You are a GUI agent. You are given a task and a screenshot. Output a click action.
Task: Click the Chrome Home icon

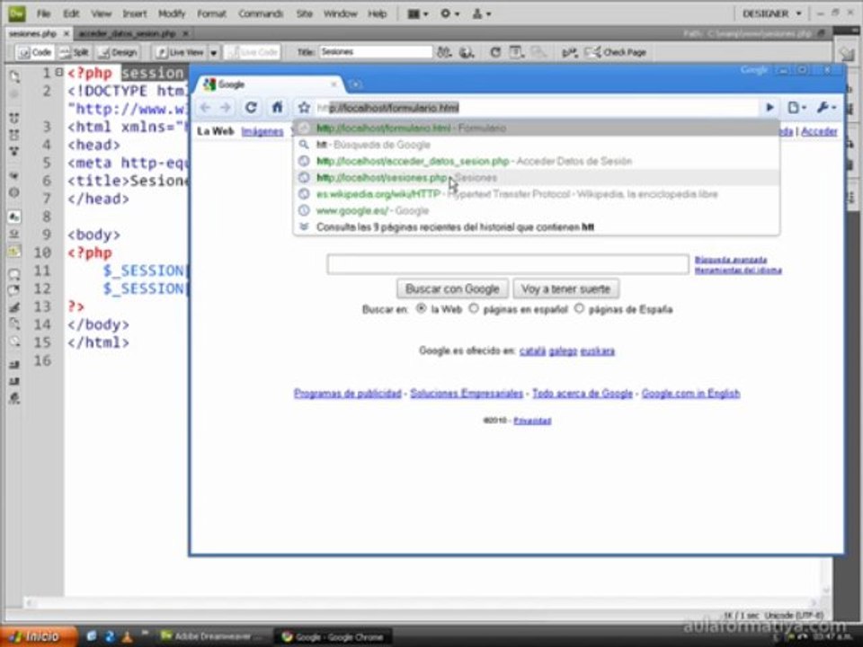pyautogui.click(x=278, y=107)
